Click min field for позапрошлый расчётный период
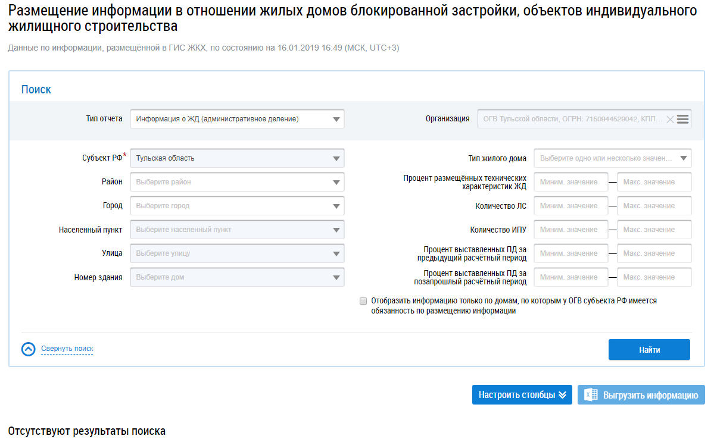Screen dimensions: 714x442 (570, 277)
